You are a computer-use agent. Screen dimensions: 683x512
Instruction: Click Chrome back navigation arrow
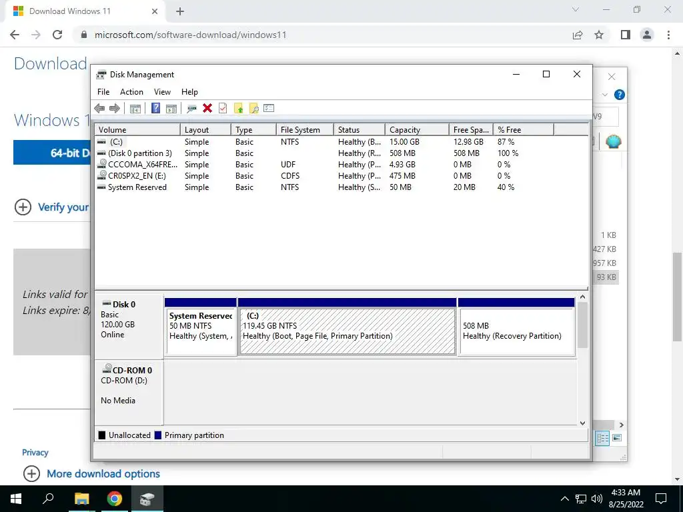click(x=15, y=35)
